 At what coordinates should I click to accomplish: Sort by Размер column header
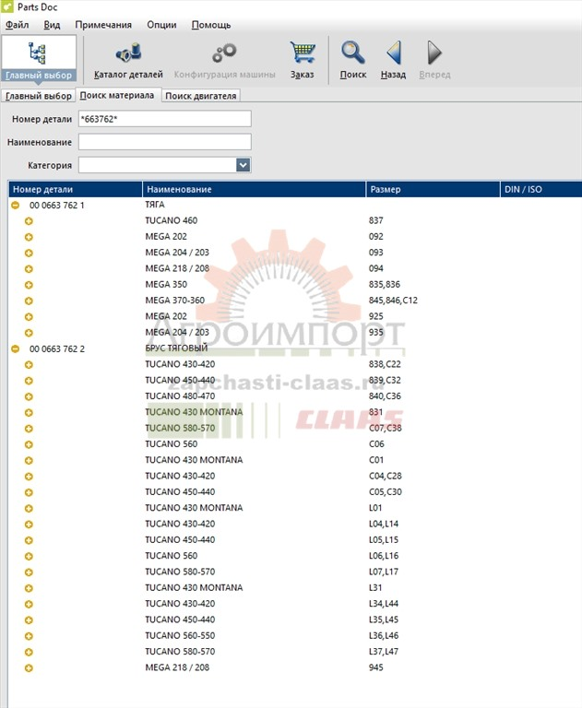click(433, 189)
